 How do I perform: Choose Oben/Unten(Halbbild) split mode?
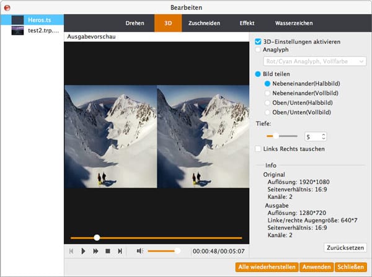click(268, 102)
